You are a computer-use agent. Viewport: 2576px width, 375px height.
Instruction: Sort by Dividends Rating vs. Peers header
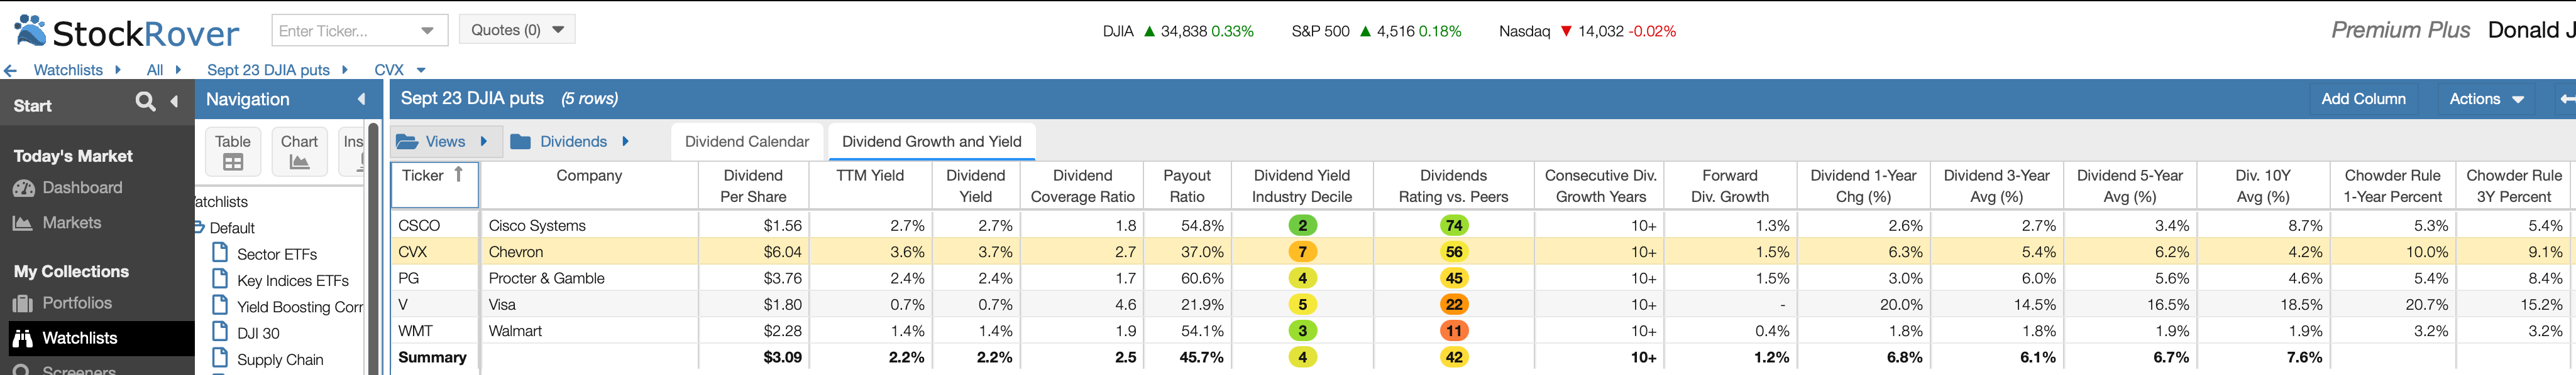click(x=1453, y=186)
